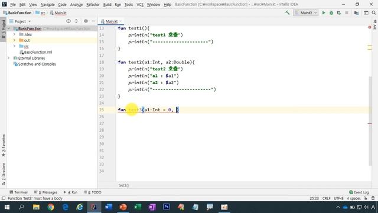This screenshot has height=213, width=378.
Task: Expand the .idea folder
Action: 14,34
